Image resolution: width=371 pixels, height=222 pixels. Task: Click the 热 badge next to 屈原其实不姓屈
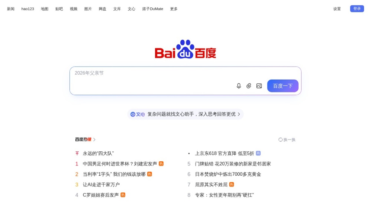232,185
